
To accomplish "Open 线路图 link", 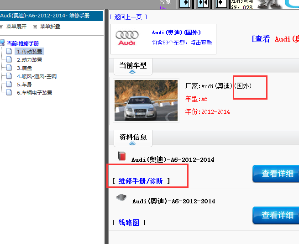I will (x=129, y=223).
